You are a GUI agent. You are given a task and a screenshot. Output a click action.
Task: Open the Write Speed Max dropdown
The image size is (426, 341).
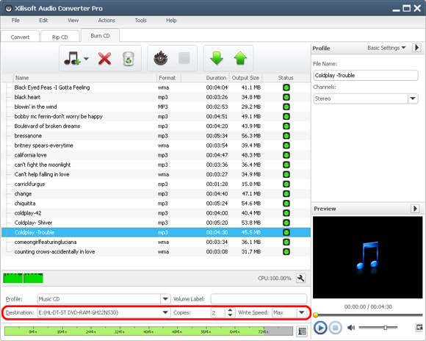click(302, 312)
